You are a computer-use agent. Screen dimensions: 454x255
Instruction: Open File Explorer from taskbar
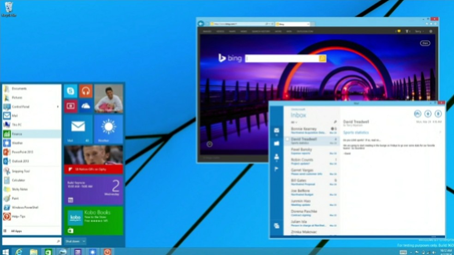(34, 252)
